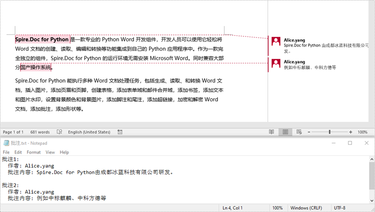Screen dimensions: 375x212
Task: Open word count via 681 words
Action: point(40,132)
